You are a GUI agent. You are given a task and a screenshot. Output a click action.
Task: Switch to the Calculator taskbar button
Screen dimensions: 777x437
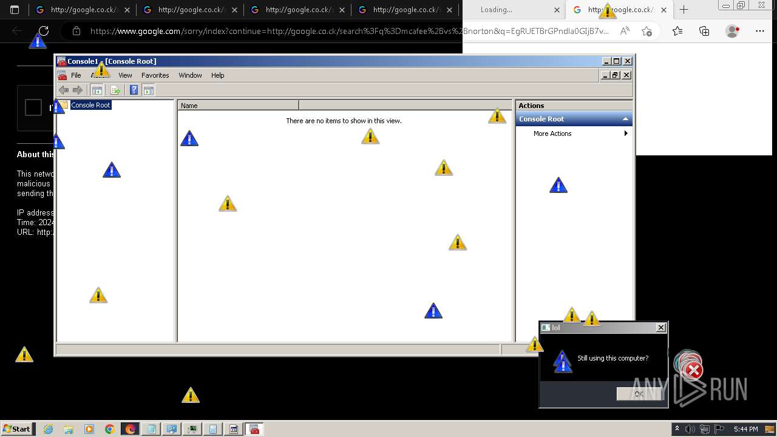[x=213, y=429]
